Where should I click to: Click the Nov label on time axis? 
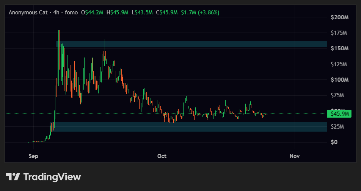click(295, 156)
